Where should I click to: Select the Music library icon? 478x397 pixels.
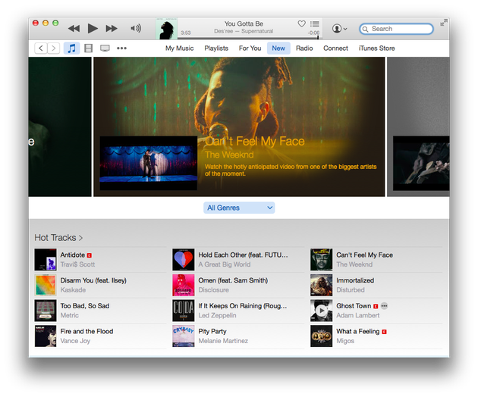click(71, 48)
